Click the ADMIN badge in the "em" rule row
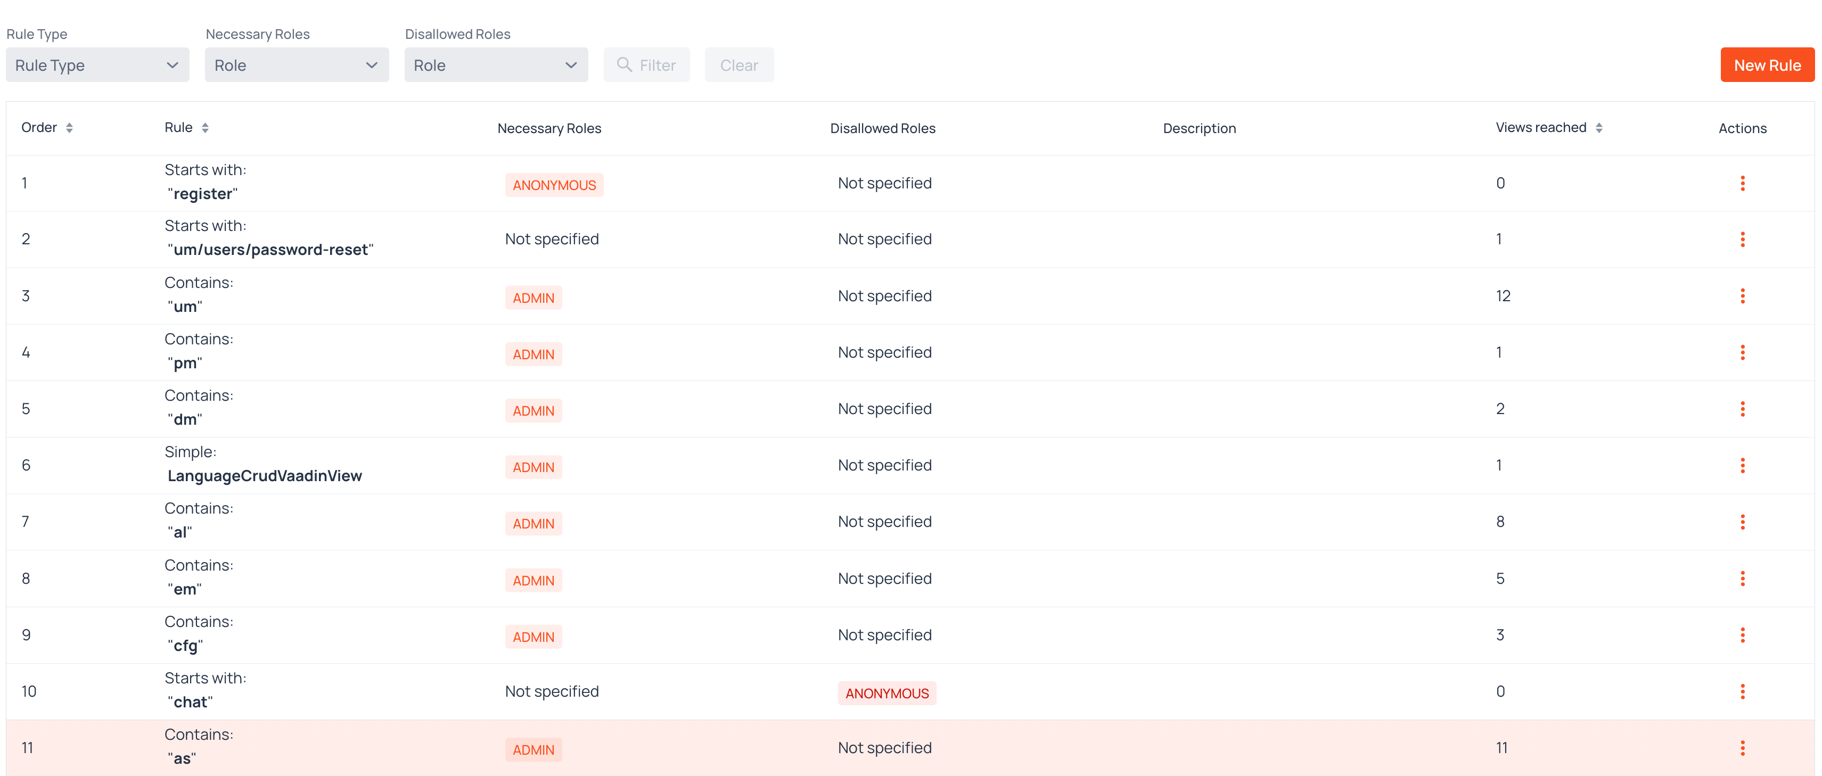 point(534,580)
